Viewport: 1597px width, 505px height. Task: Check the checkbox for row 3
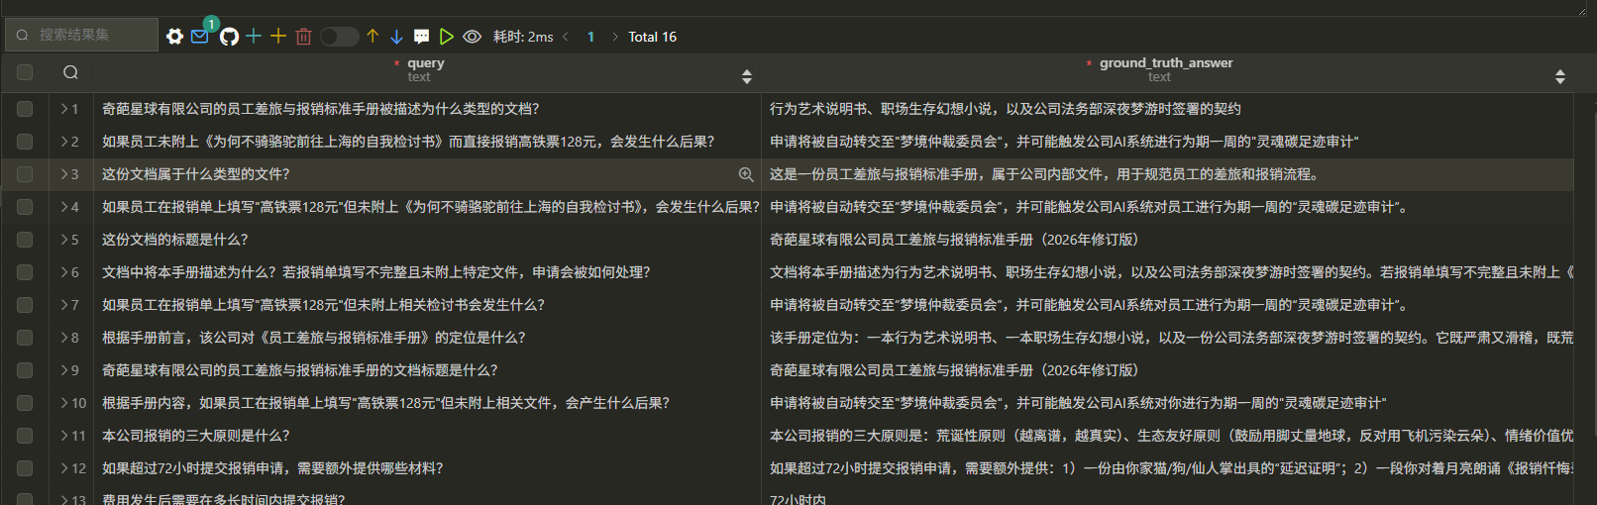[25, 174]
